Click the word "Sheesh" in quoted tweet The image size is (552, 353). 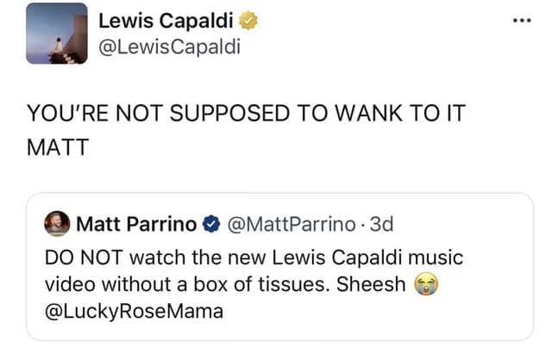click(376, 283)
